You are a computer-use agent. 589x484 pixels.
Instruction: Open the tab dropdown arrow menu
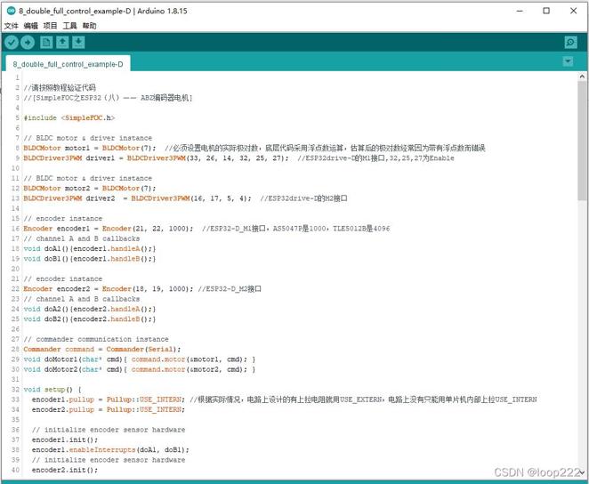pyautogui.click(x=568, y=61)
